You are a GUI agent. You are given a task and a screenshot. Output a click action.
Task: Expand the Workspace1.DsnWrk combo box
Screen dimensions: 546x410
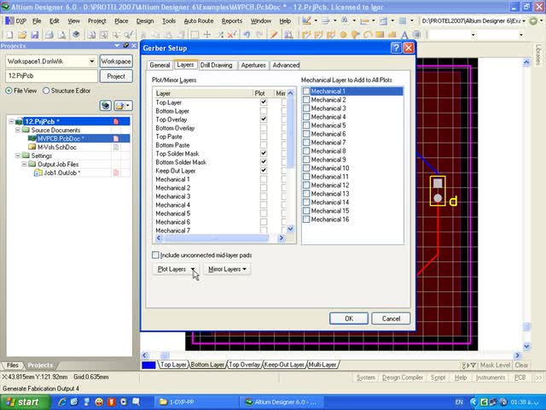(x=91, y=61)
